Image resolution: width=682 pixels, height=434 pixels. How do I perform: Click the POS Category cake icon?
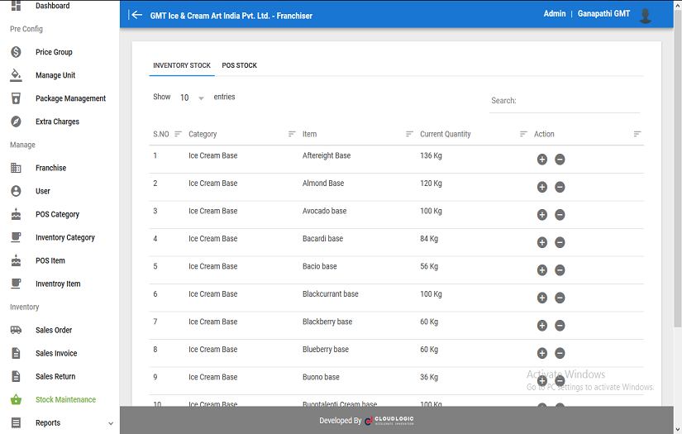16,214
